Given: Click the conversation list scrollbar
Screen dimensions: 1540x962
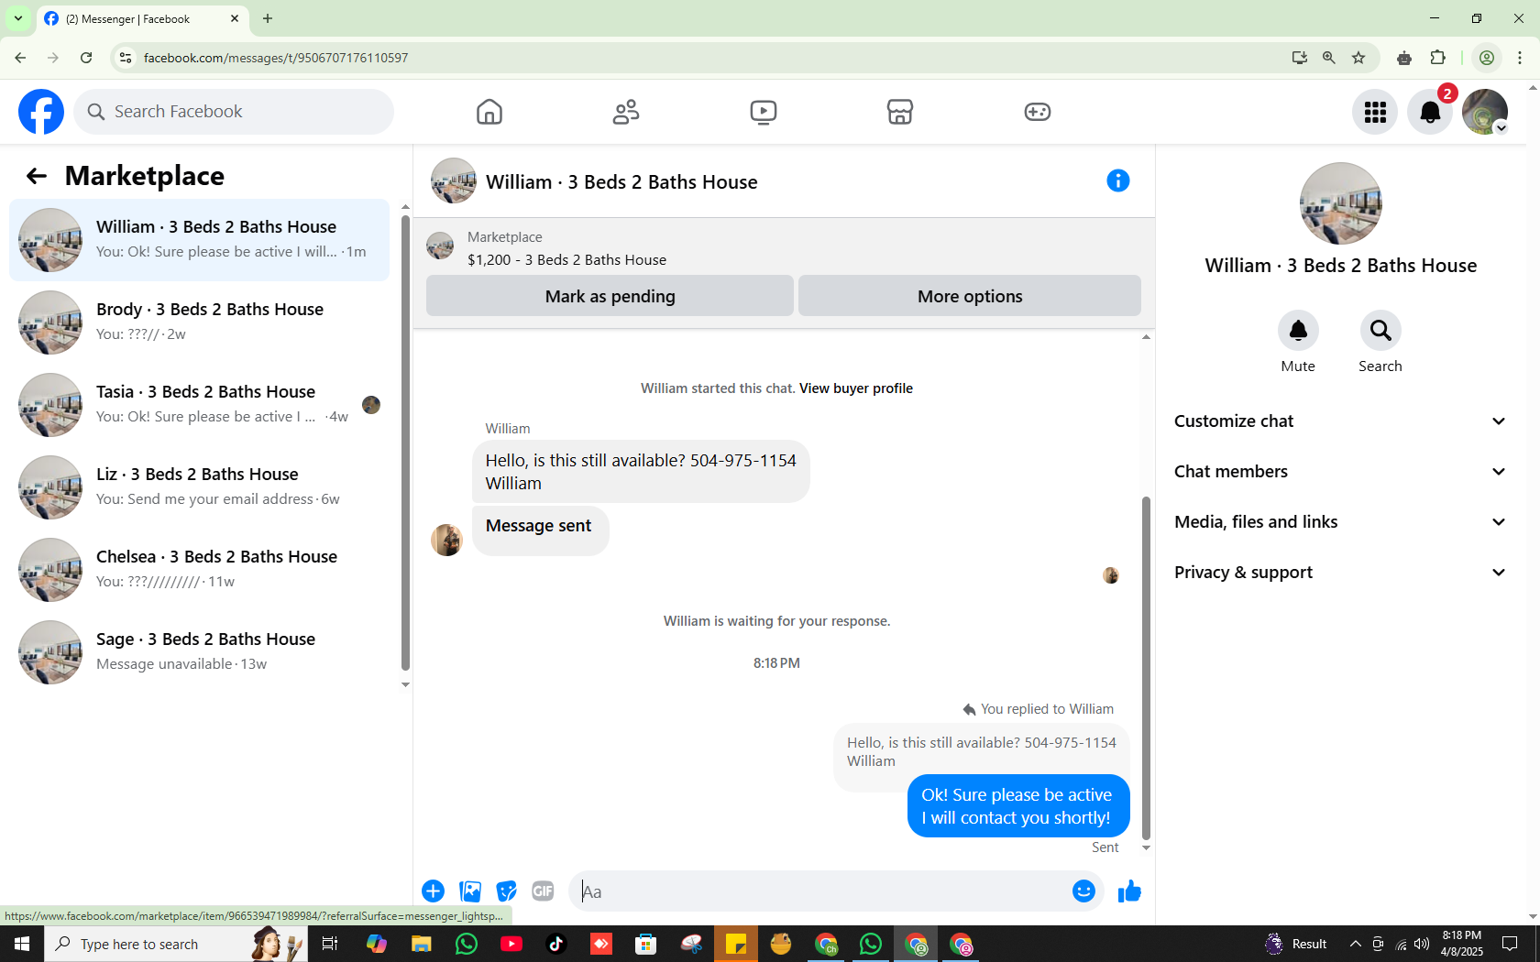Looking at the screenshot, I should [x=405, y=444].
